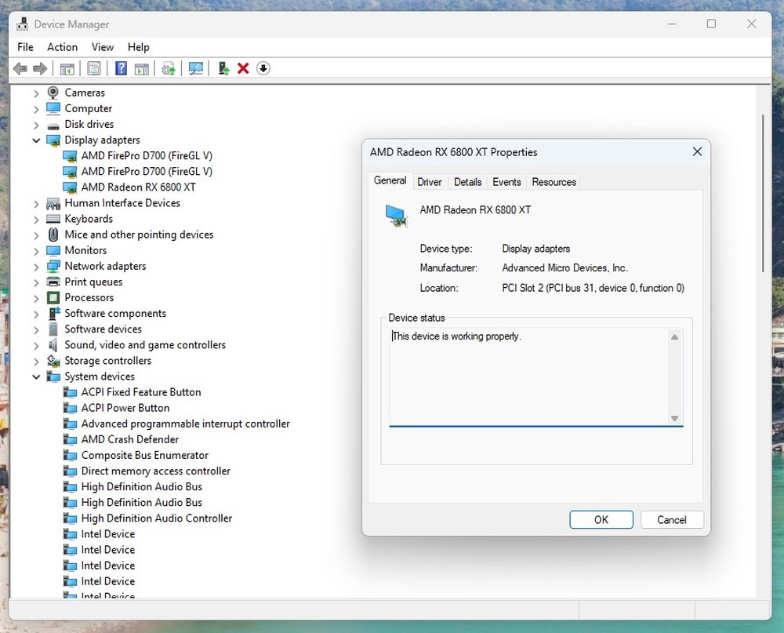Collapse the System devices category
The width and height of the screenshot is (784, 633).
pyautogui.click(x=36, y=377)
